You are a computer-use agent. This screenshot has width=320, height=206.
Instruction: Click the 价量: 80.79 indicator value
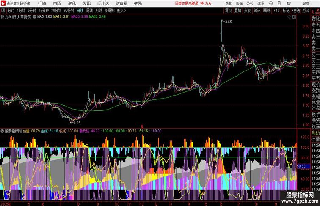click(31, 131)
